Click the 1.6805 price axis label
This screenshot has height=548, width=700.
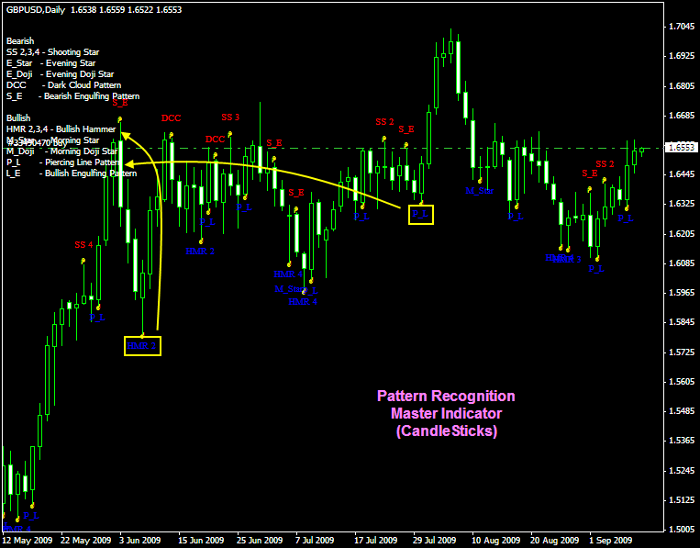pos(681,86)
